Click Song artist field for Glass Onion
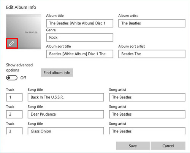The height and width of the screenshot is (153, 190). 147,131
